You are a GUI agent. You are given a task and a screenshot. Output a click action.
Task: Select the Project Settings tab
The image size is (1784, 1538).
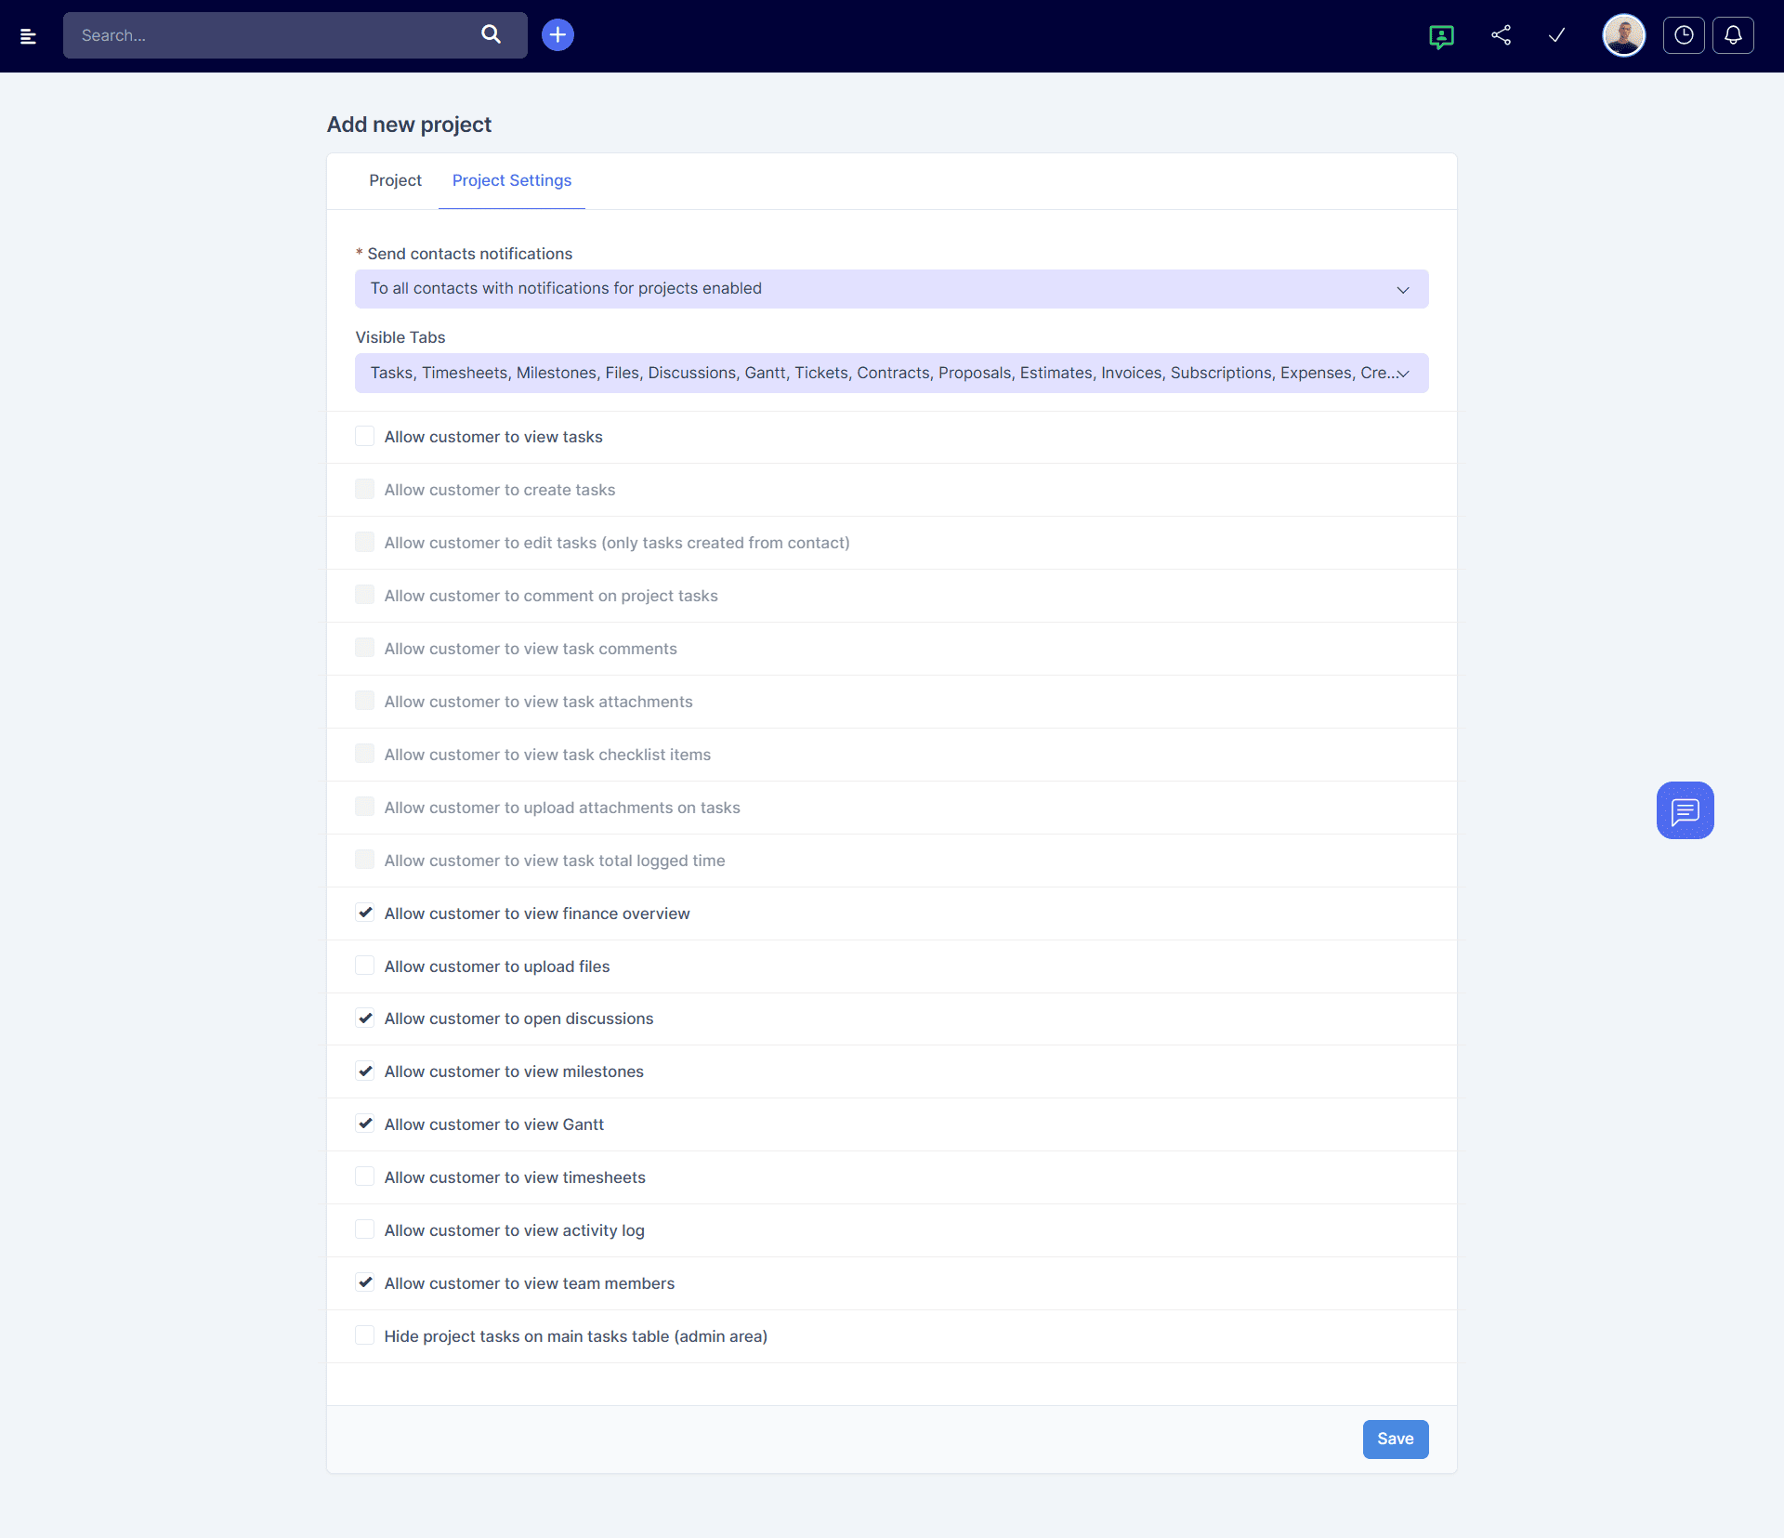pos(511,180)
